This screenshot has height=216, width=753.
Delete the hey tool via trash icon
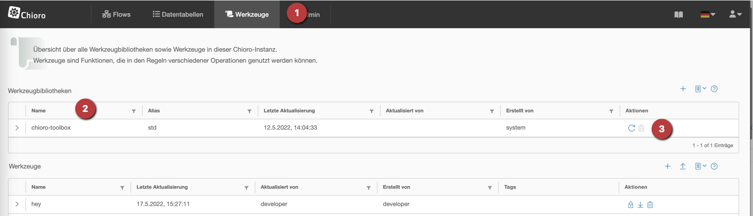[650, 204]
